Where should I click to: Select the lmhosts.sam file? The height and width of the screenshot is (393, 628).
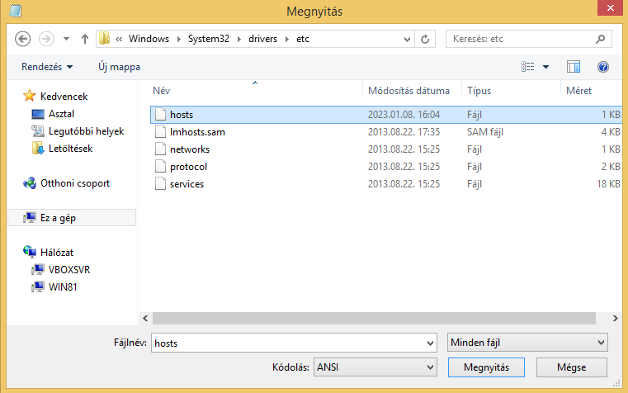[x=196, y=132]
